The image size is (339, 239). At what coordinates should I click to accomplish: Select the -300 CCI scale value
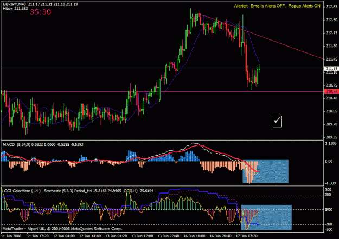tap(328, 229)
